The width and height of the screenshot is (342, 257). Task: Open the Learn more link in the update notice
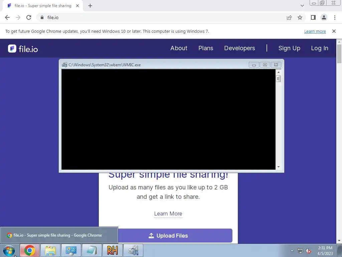click(315, 31)
